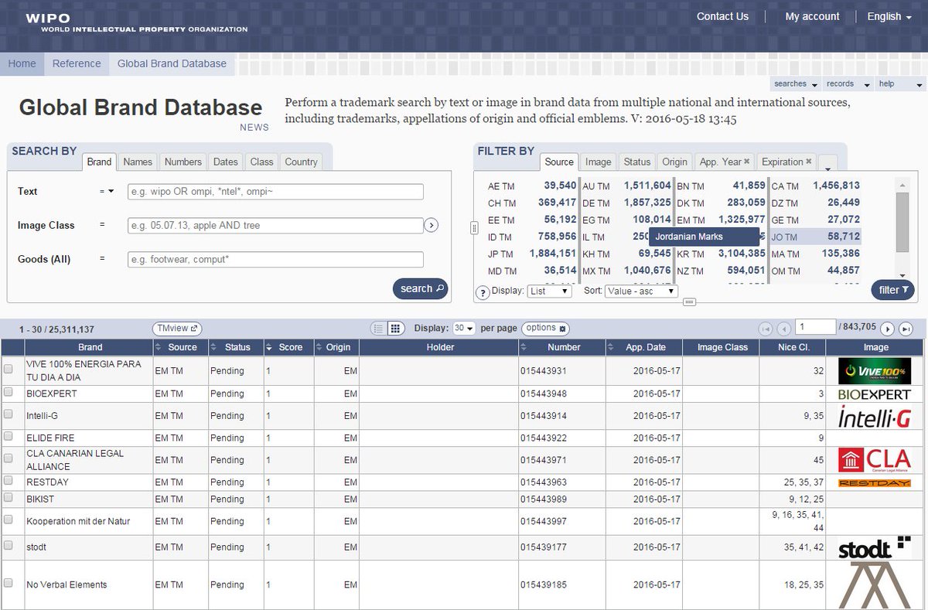Open the options button

coord(545,328)
